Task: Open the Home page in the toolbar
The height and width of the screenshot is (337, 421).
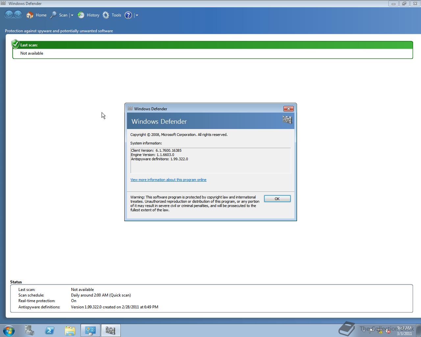Action: coord(37,15)
